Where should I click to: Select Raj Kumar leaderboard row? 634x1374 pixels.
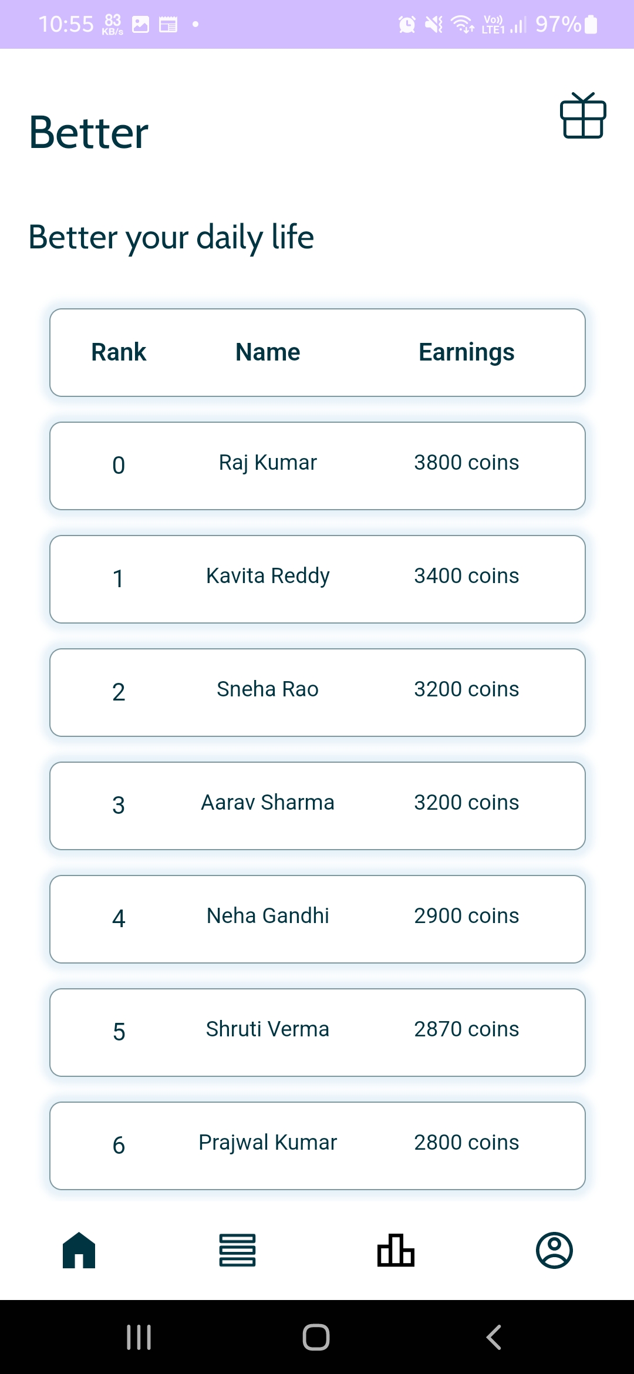pyautogui.click(x=318, y=466)
